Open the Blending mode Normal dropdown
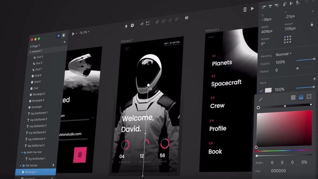Screen dimensions: 318x179 [x=283, y=54]
